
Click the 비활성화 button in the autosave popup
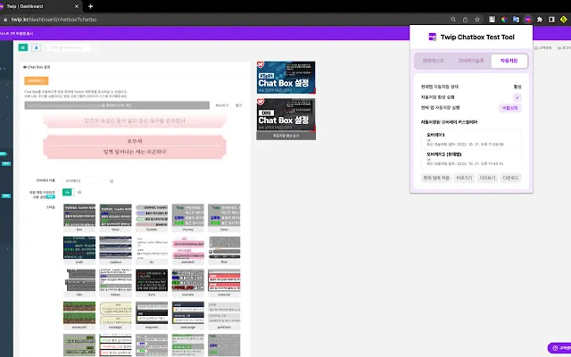pyautogui.click(x=509, y=108)
